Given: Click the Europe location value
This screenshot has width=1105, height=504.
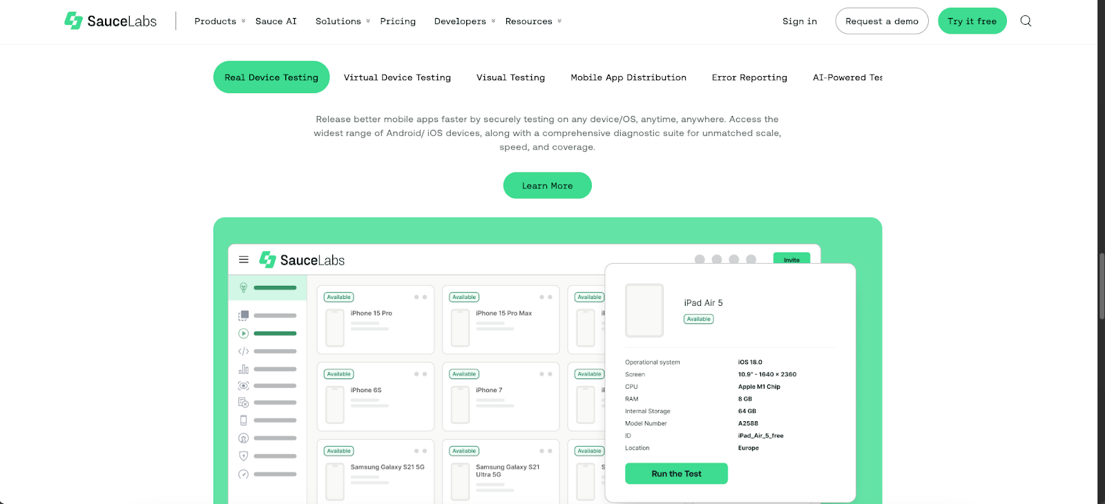Looking at the screenshot, I should 748,448.
